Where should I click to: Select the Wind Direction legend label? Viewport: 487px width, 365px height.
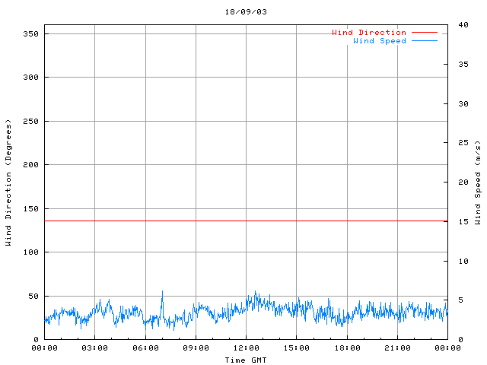click(x=369, y=32)
